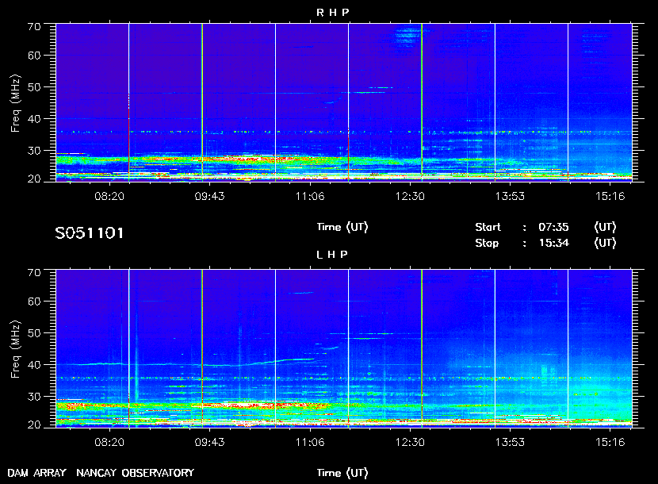This screenshot has height=484, width=658.
Task: Click the 15:16 time tick under RHP plot
Action: point(610,196)
